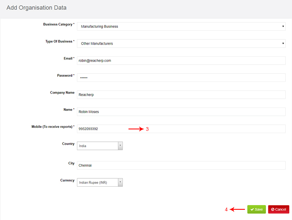
Task: Click the checkmark icon on Save button
Action: (x=252, y=209)
